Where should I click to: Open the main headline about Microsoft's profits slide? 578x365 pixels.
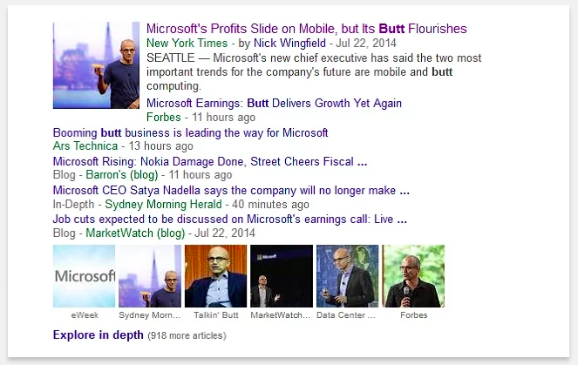click(306, 30)
